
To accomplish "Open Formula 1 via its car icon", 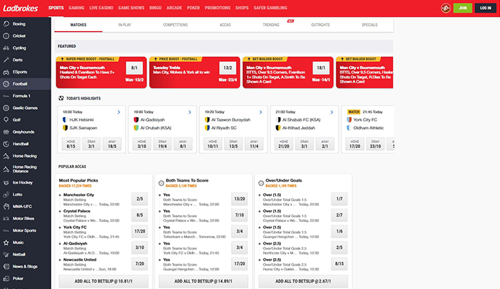I will tap(6, 96).
